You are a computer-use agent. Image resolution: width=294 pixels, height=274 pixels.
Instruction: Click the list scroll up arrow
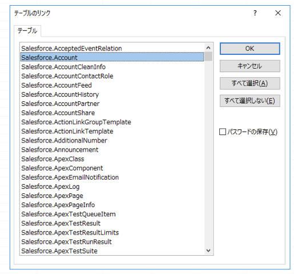[208, 47]
